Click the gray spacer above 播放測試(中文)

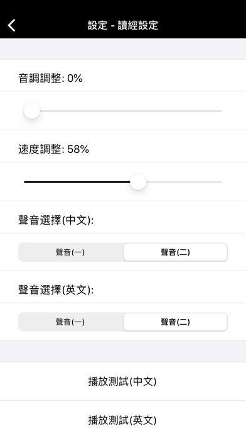(123, 351)
